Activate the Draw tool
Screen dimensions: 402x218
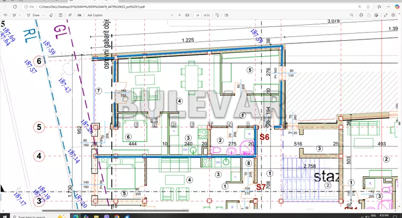[x=34, y=15]
